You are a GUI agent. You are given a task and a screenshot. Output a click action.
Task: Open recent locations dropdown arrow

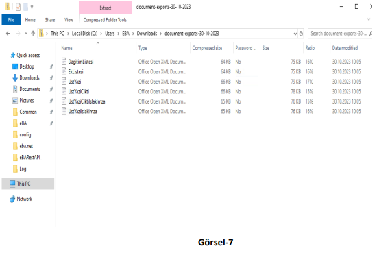26,34
